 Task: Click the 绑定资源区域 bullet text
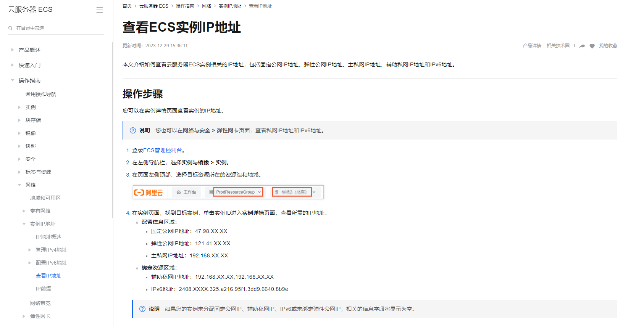[159, 268]
